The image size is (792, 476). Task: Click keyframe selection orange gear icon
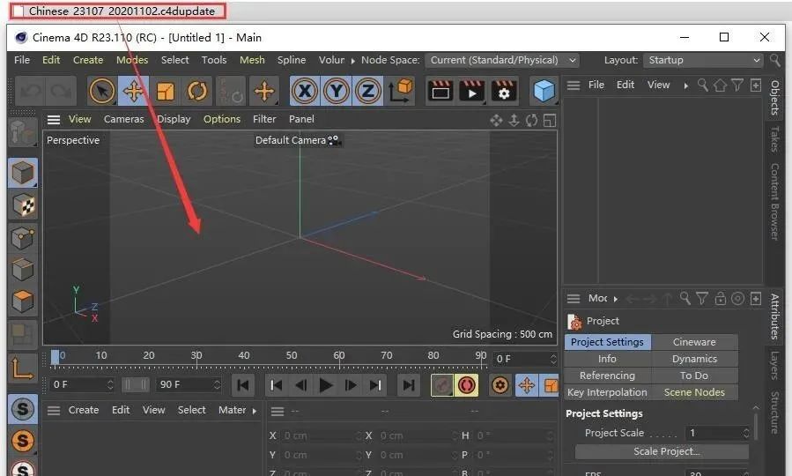[500, 385]
